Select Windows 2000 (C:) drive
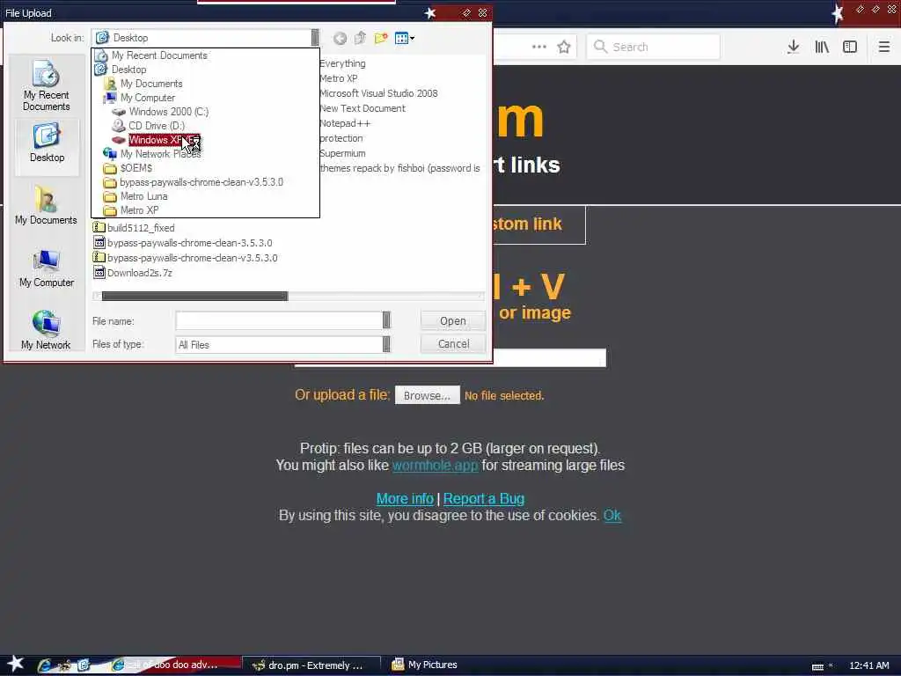Screen dimensions: 901x676 tap(169, 112)
